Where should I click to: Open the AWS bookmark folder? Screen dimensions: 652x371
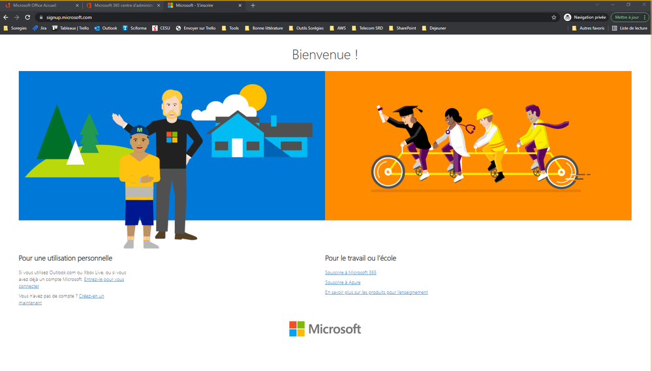click(x=337, y=28)
